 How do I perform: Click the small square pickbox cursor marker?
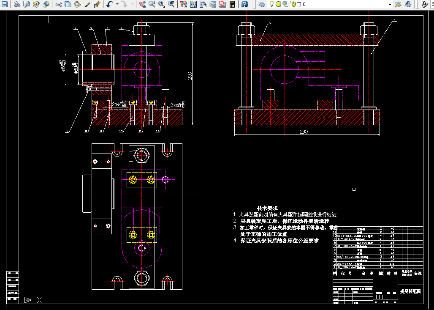pos(354,189)
